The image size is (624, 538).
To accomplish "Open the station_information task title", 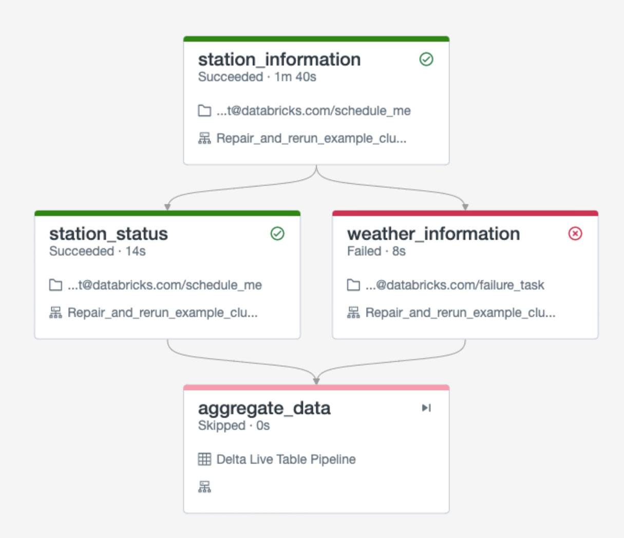I will pos(279,60).
